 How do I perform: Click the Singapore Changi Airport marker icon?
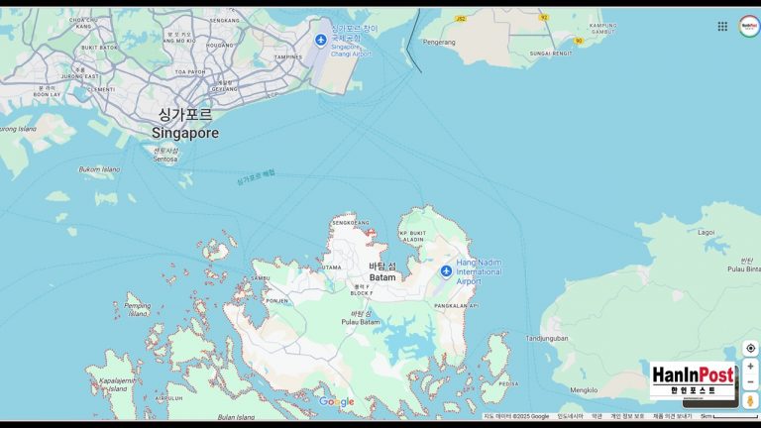320,40
